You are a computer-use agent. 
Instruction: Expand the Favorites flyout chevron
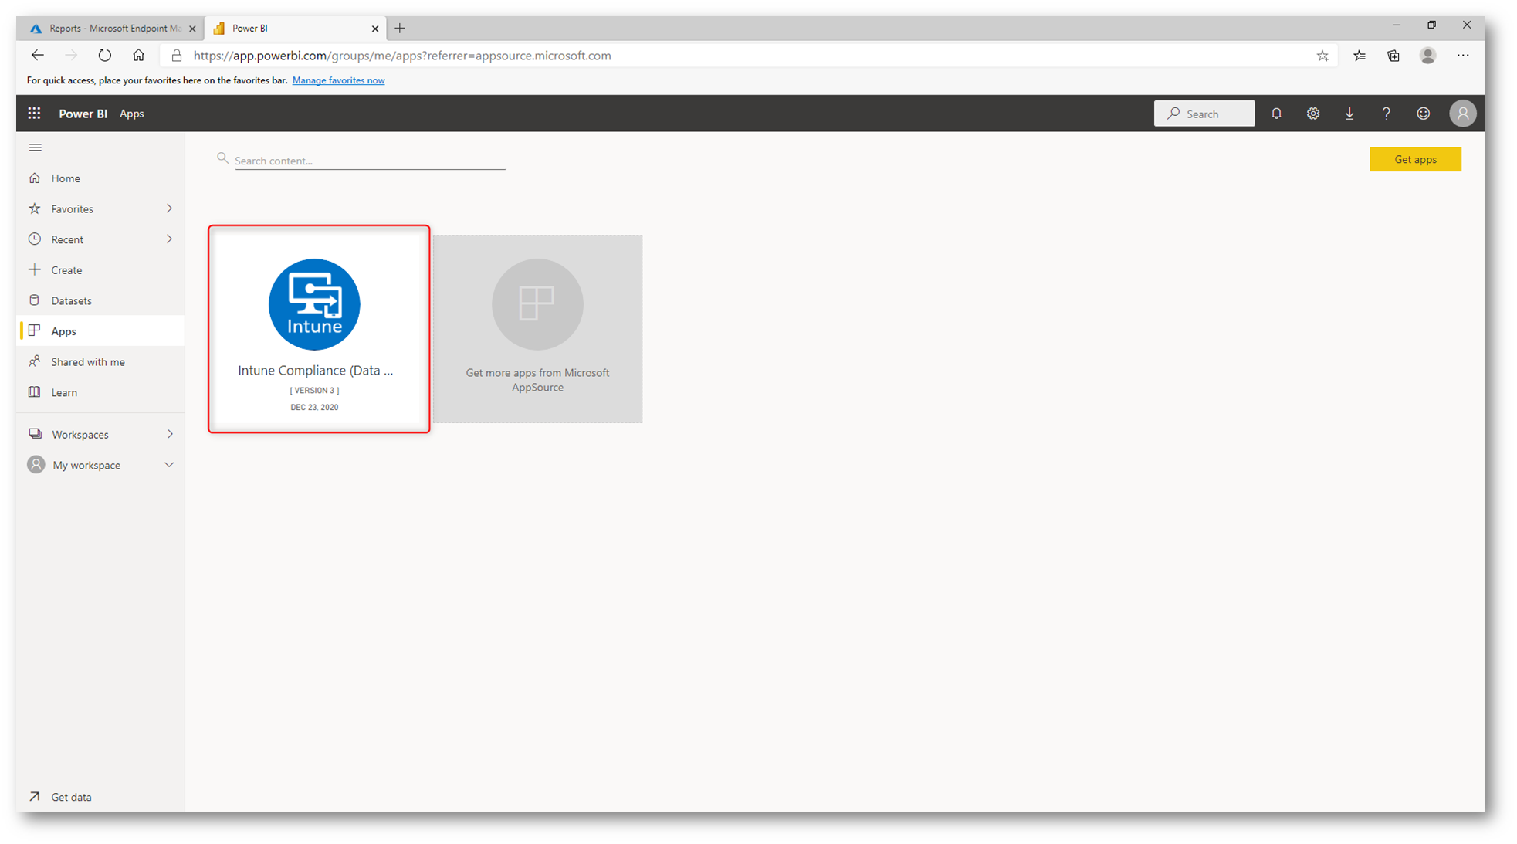pyautogui.click(x=169, y=208)
